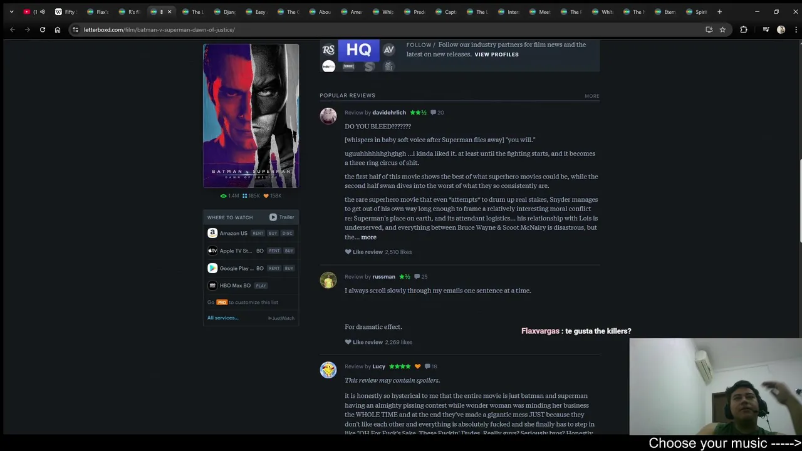Click davidehrlich's avatar picture

pos(328,116)
